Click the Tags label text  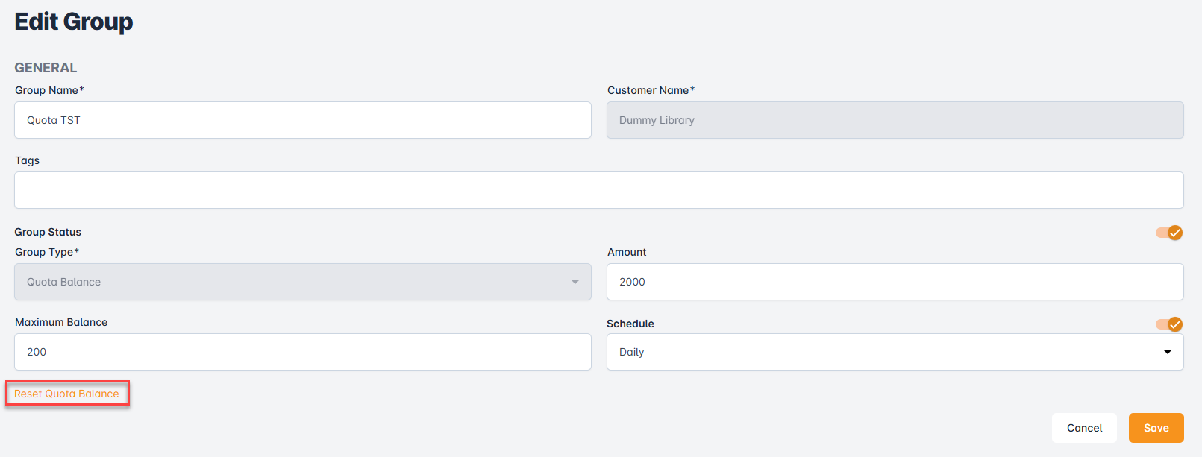point(28,160)
